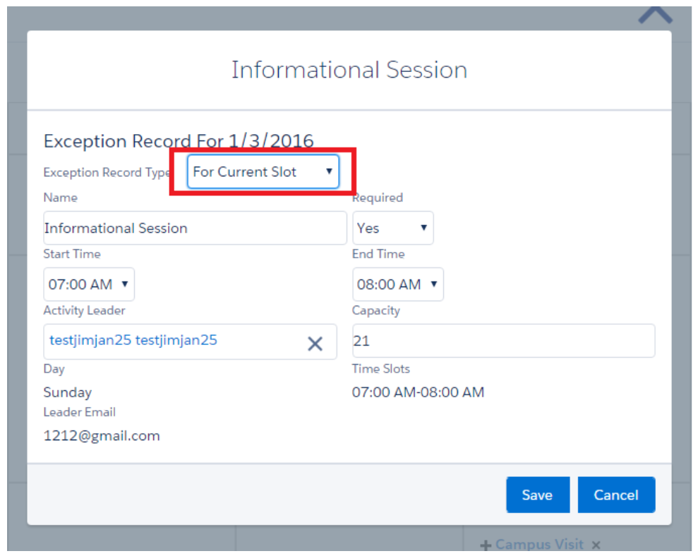Viewport: 698px width, 556px height.
Task: Click into the Name text field
Action: [x=194, y=228]
